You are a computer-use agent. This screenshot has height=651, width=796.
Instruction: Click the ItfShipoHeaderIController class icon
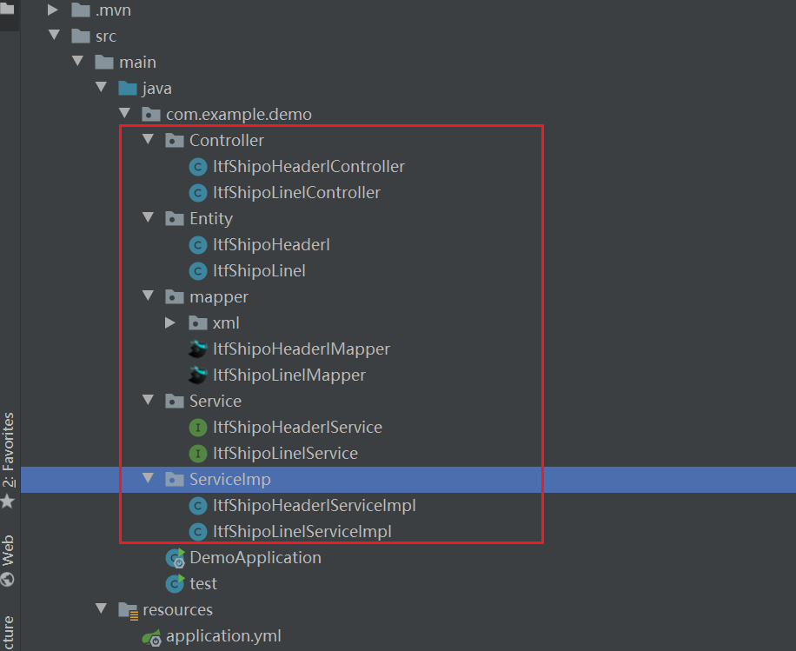coord(198,167)
